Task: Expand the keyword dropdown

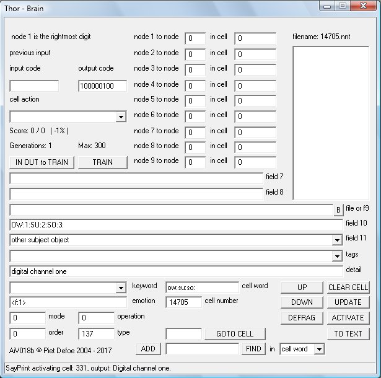Action: (x=121, y=288)
